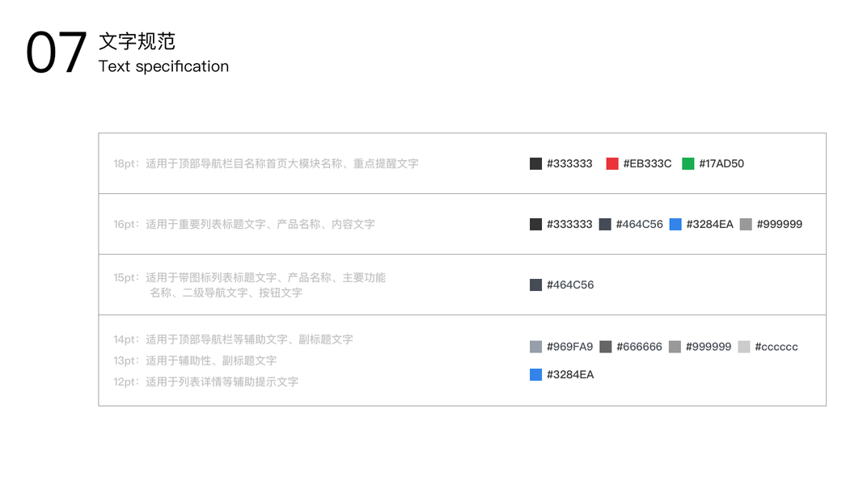Click the "Text specification" subtitle
Image resolution: width=863 pixels, height=485 pixels.
click(x=163, y=66)
